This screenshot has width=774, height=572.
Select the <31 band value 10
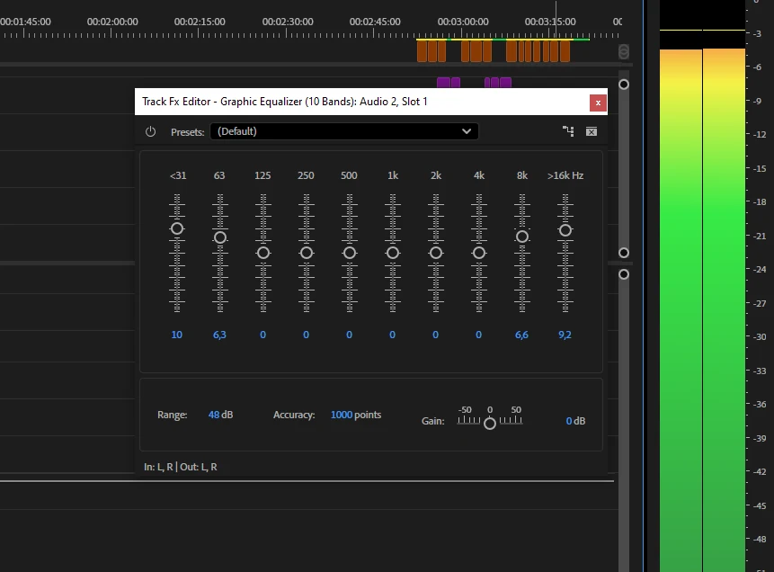pos(177,335)
